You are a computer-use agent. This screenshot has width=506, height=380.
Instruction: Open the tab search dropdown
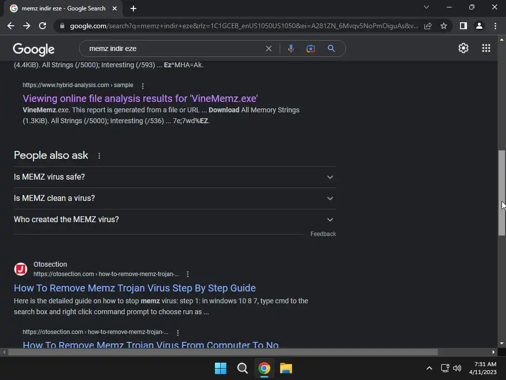(x=426, y=7)
